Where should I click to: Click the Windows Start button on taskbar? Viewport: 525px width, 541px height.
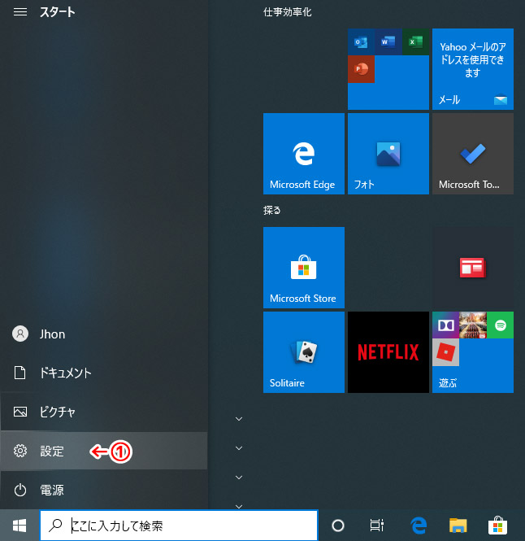pos(20,526)
